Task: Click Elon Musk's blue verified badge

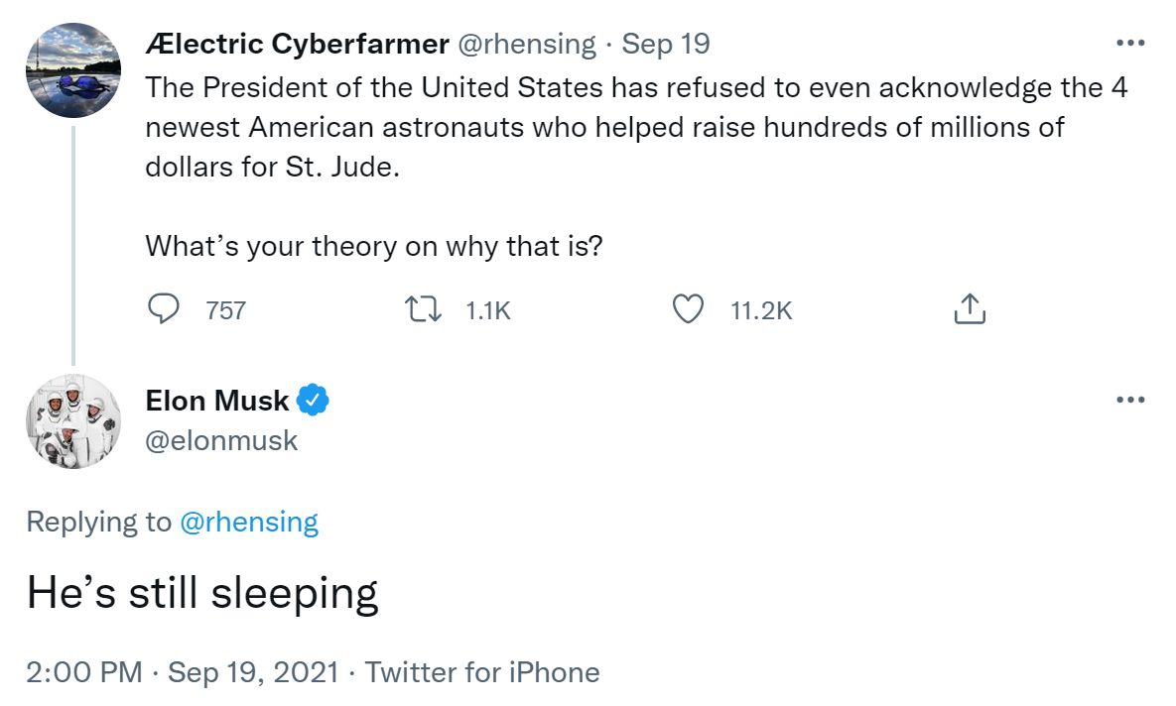Action: coord(312,400)
